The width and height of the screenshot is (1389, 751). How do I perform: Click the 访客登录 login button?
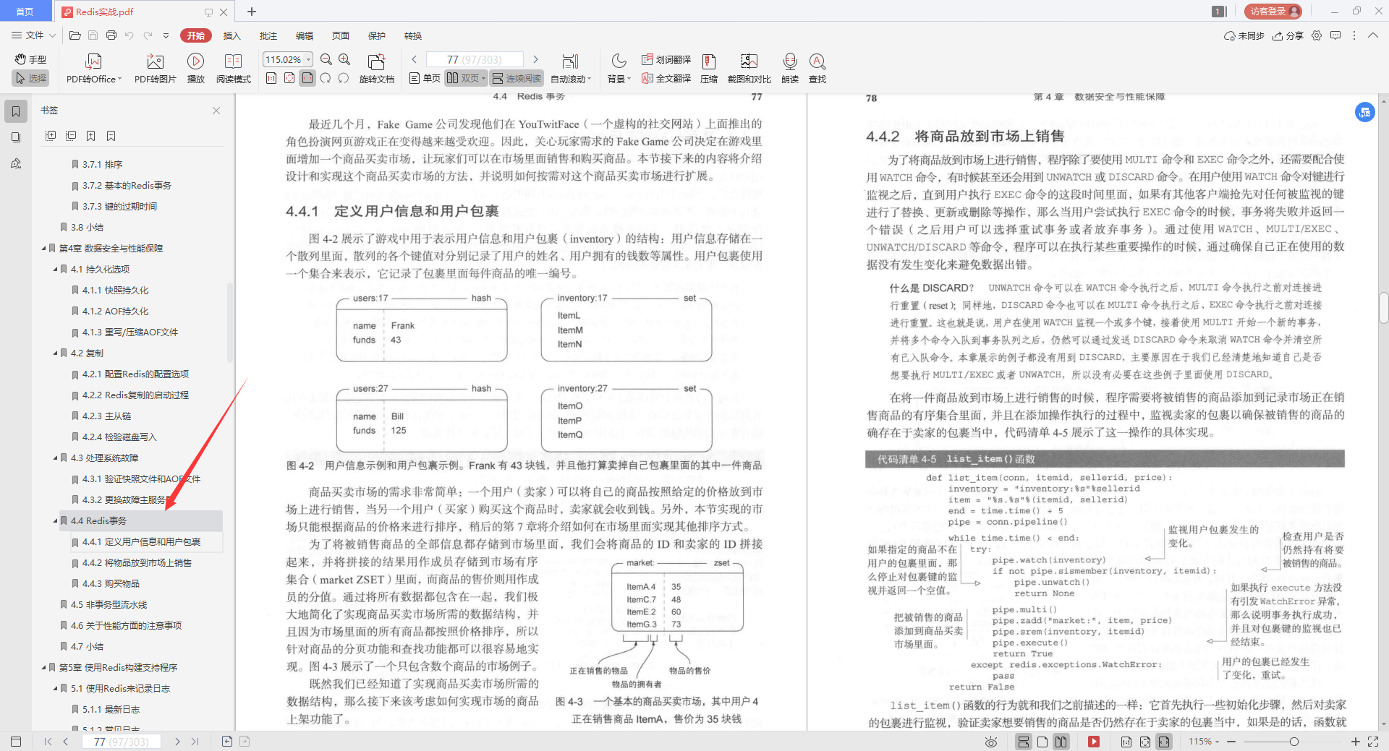pos(1271,11)
